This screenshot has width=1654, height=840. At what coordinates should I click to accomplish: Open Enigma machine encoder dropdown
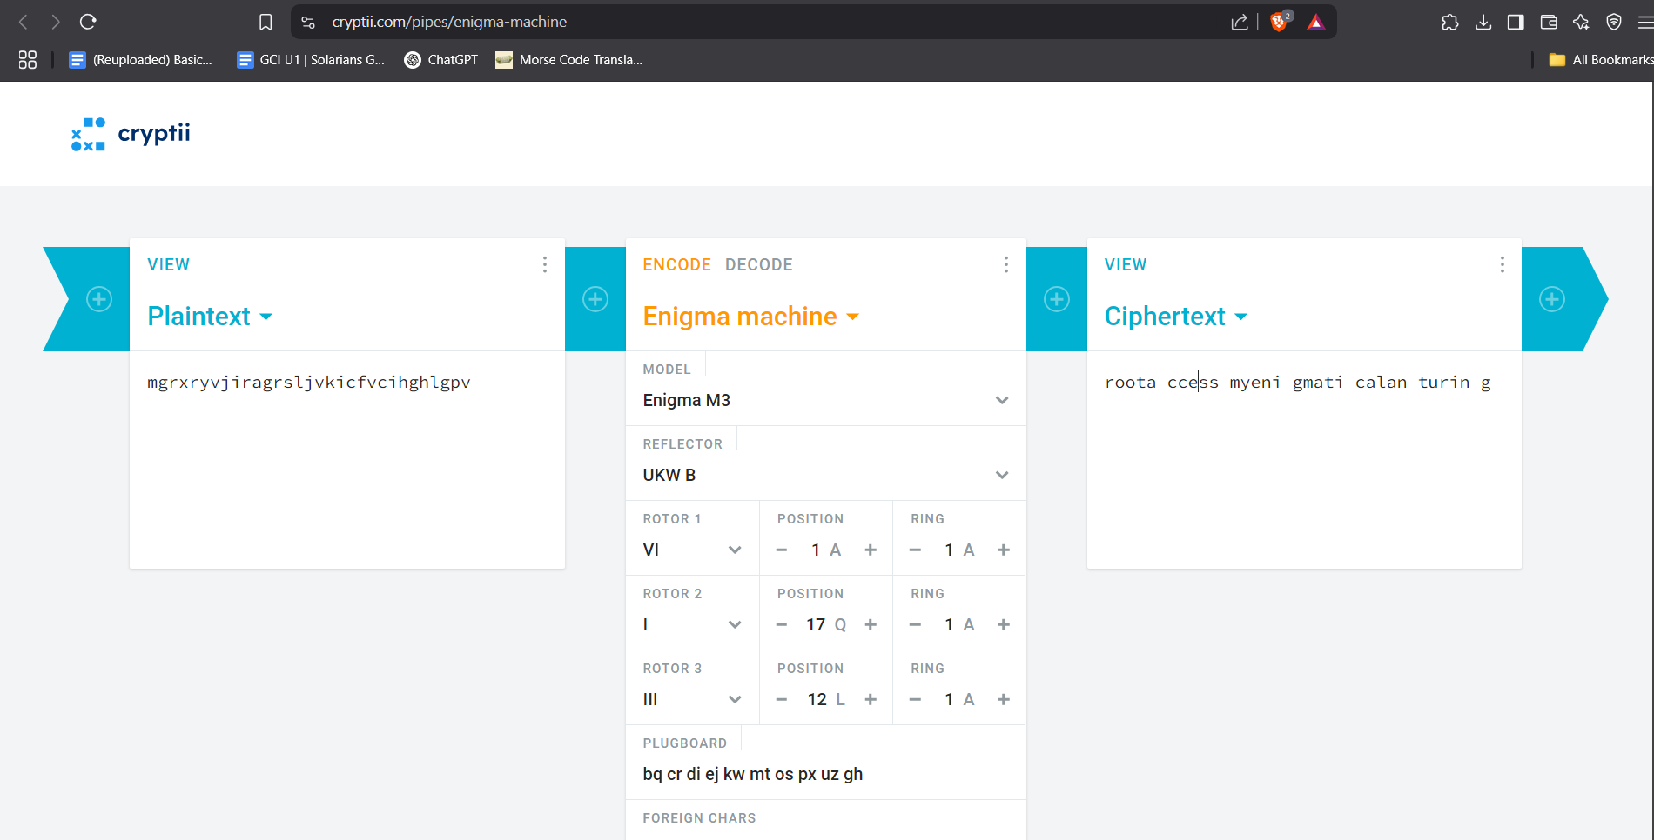[751, 317]
